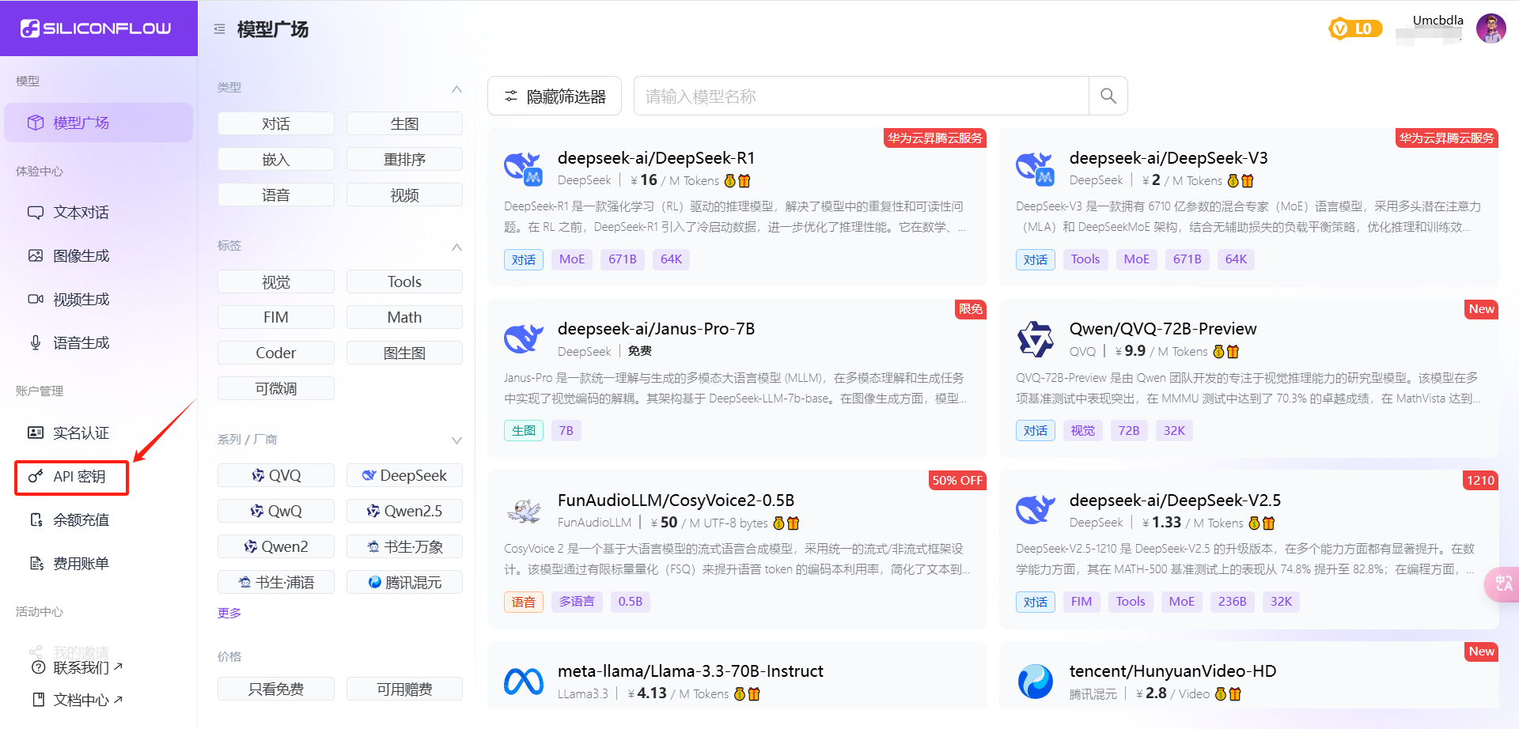Open the 文档中心 link
This screenshot has height=729, width=1519.
coord(79,699)
